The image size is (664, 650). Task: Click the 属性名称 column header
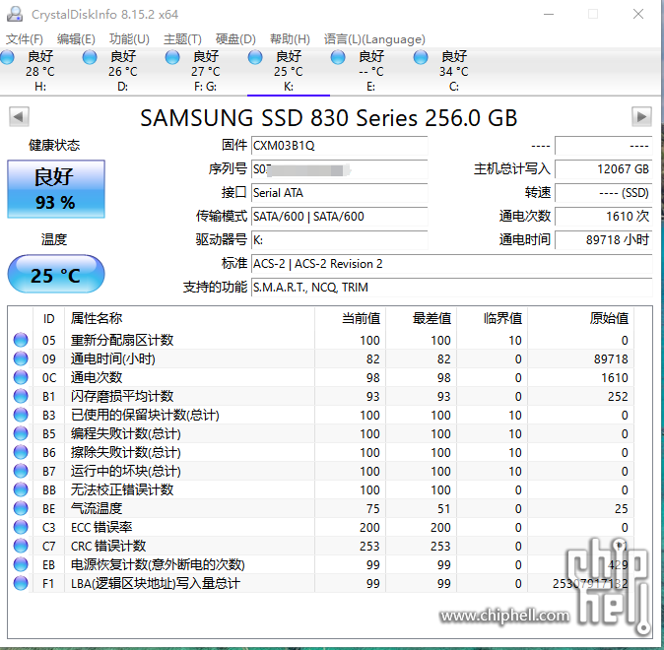[189, 318]
